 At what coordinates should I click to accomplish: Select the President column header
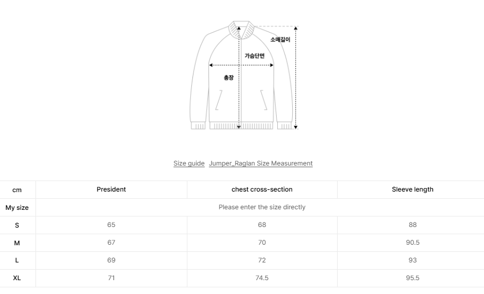(111, 189)
